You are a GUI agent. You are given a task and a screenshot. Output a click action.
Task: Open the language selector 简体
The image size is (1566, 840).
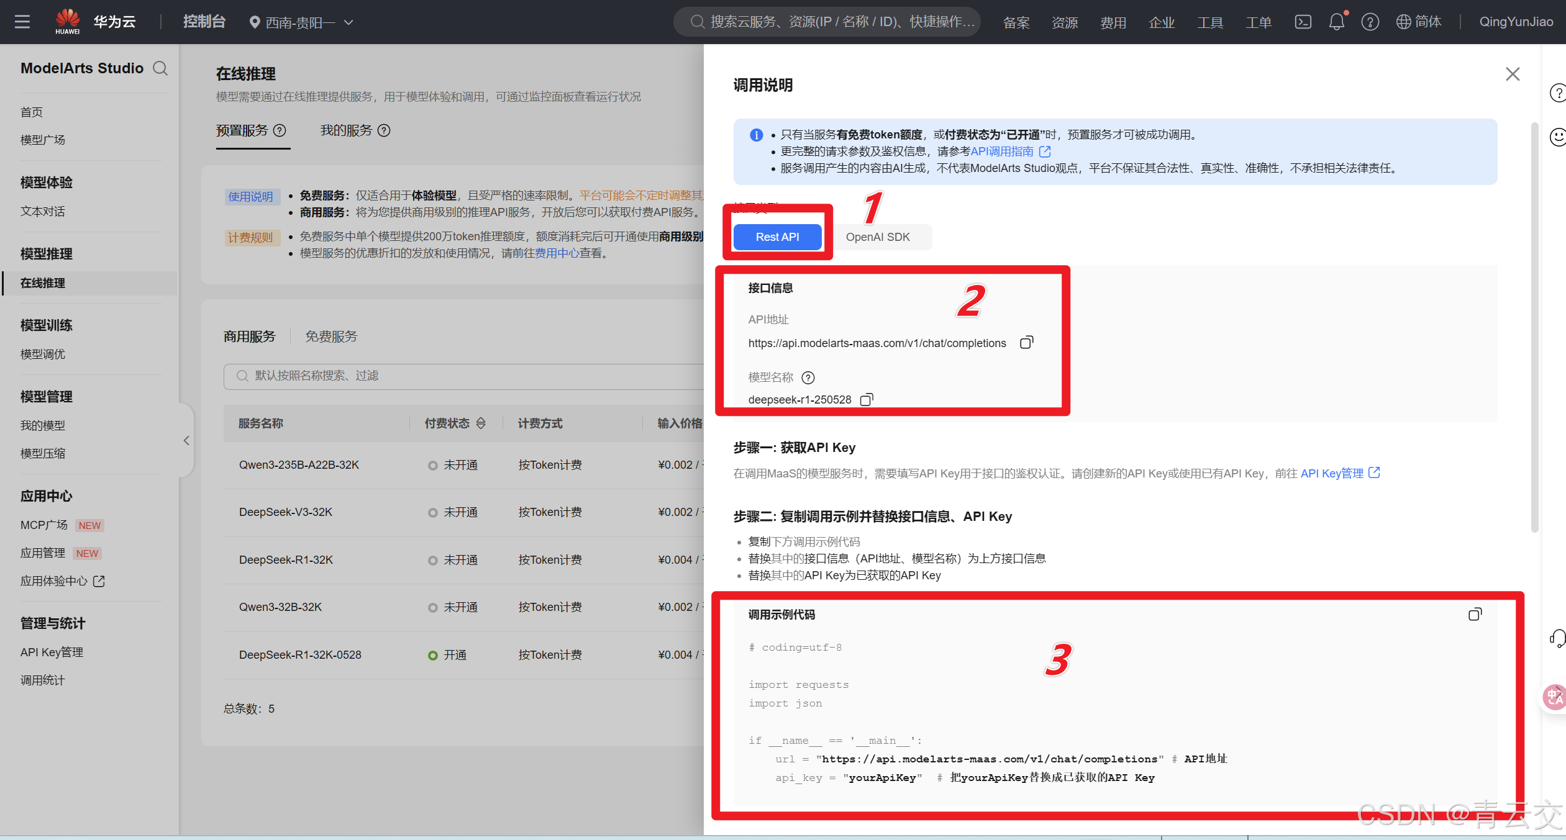(x=1419, y=22)
